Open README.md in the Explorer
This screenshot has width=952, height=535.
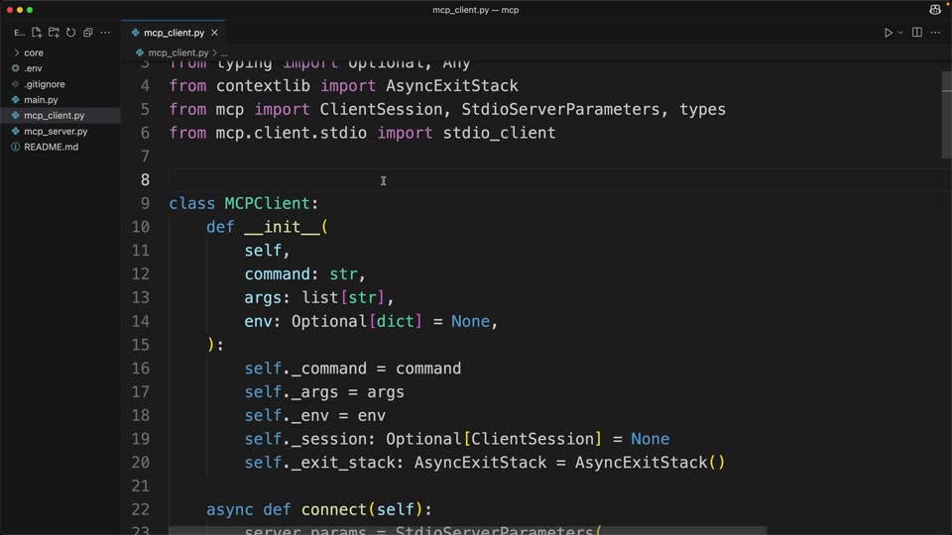pyautogui.click(x=60, y=147)
